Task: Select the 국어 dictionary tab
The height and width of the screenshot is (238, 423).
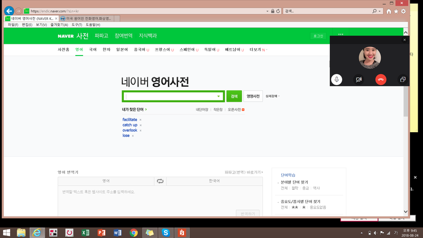Action: [x=93, y=50]
